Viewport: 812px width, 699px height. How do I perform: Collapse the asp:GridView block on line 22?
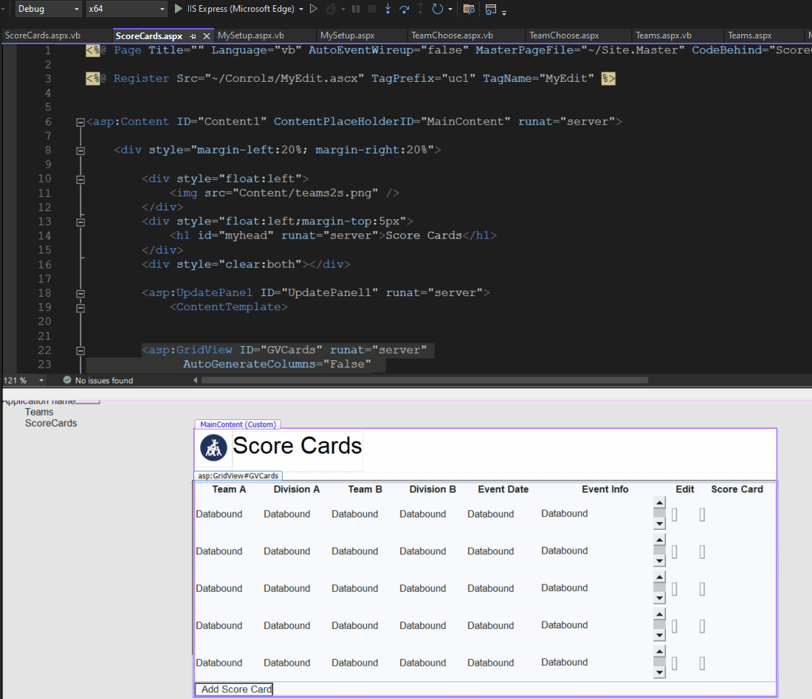80,351
